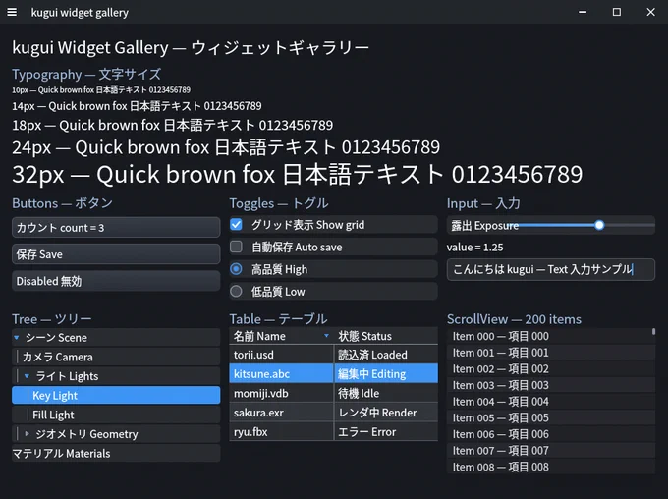Screen dimensions: 668x499
Task: Select Item 003 in the ScrollView
Action: [551, 385]
